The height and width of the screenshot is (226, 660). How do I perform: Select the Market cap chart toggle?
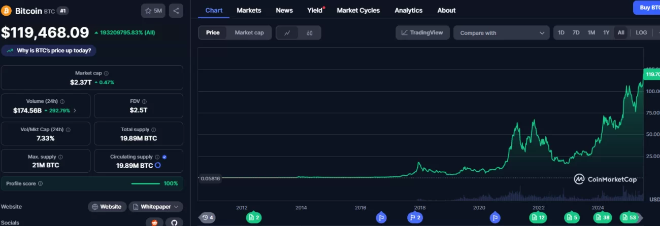(249, 32)
